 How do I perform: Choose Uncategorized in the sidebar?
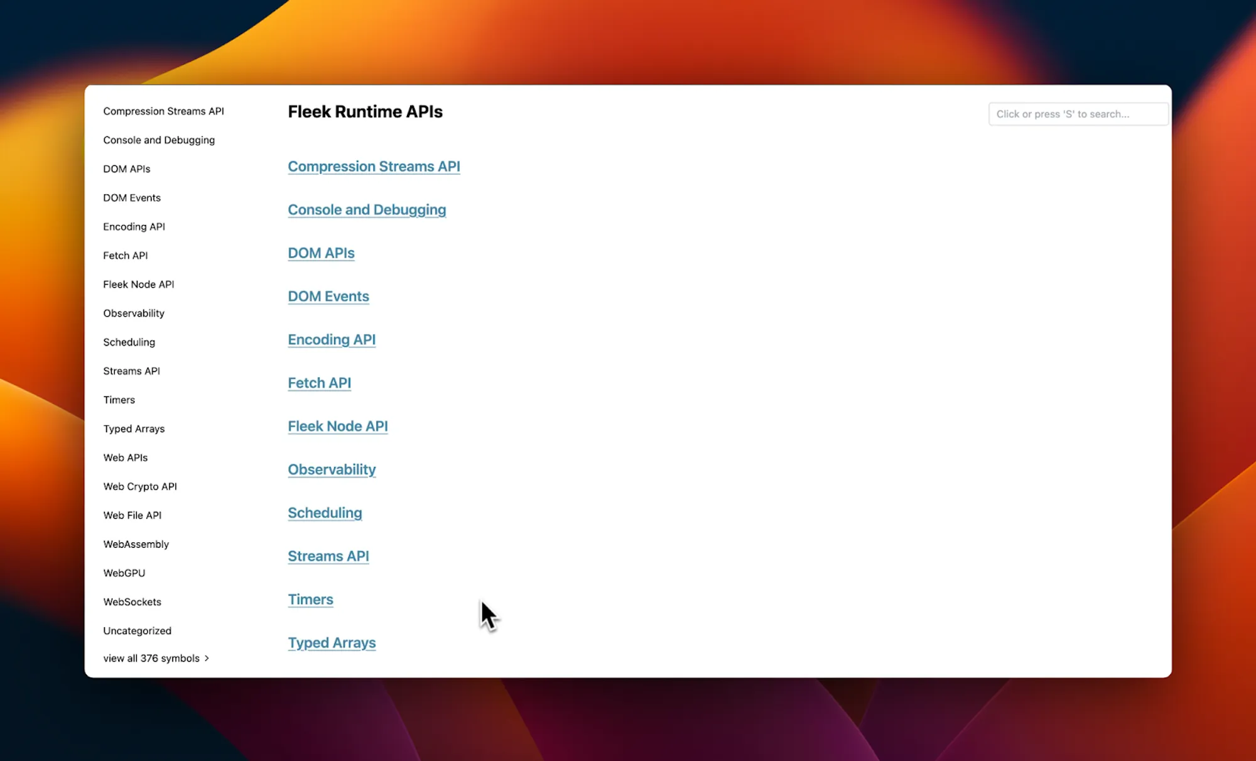pyautogui.click(x=137, y=631)
